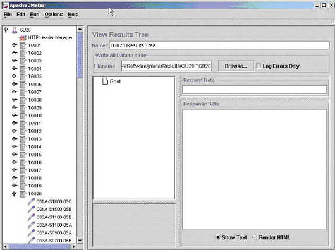Maximize the Apache JMeter window
335x250 pixels.
click(324, 5)
